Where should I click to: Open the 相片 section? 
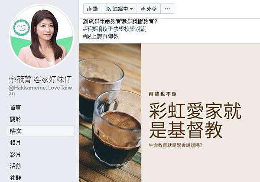click(x=16, y=143)
